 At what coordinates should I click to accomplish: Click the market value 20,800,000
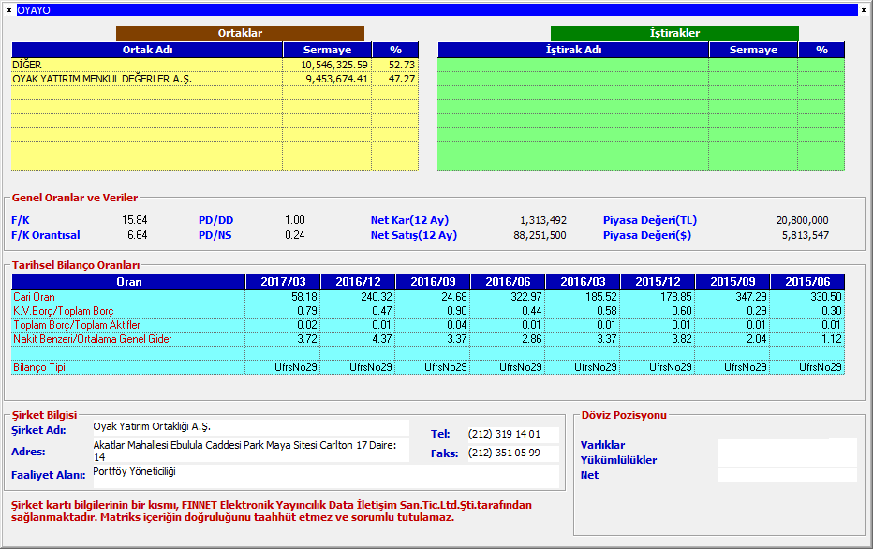[803, 220]
